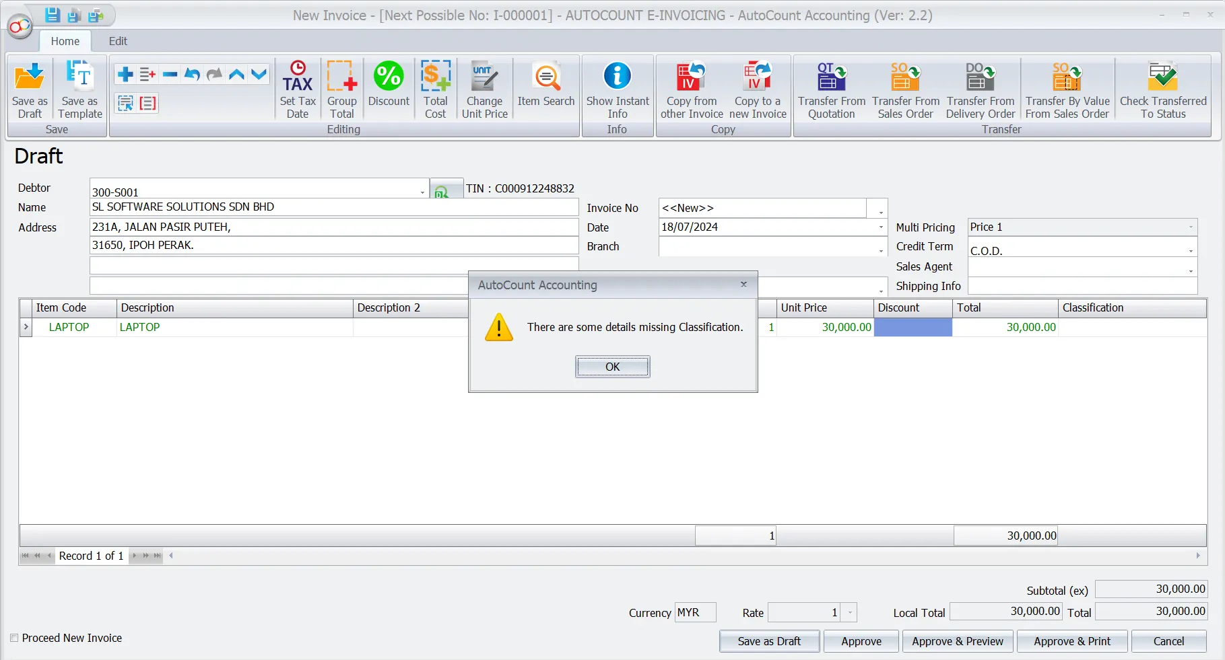
Task: Open the Change Unit Price tool
Action: coord(484,88)
